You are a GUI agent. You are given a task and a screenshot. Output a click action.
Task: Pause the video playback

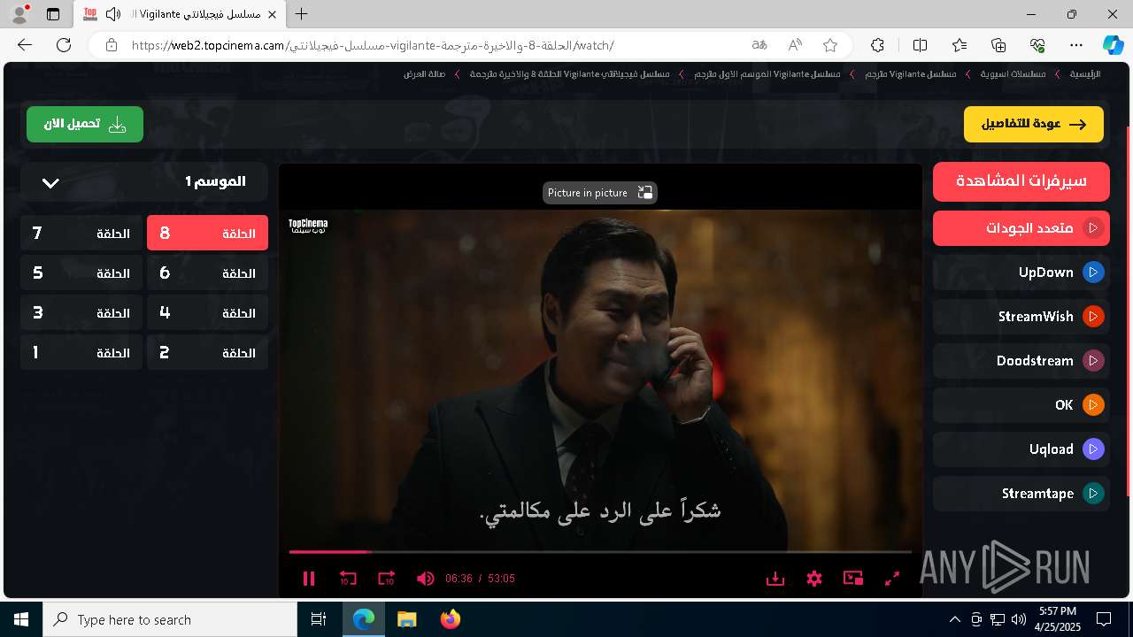pos(309,579)
